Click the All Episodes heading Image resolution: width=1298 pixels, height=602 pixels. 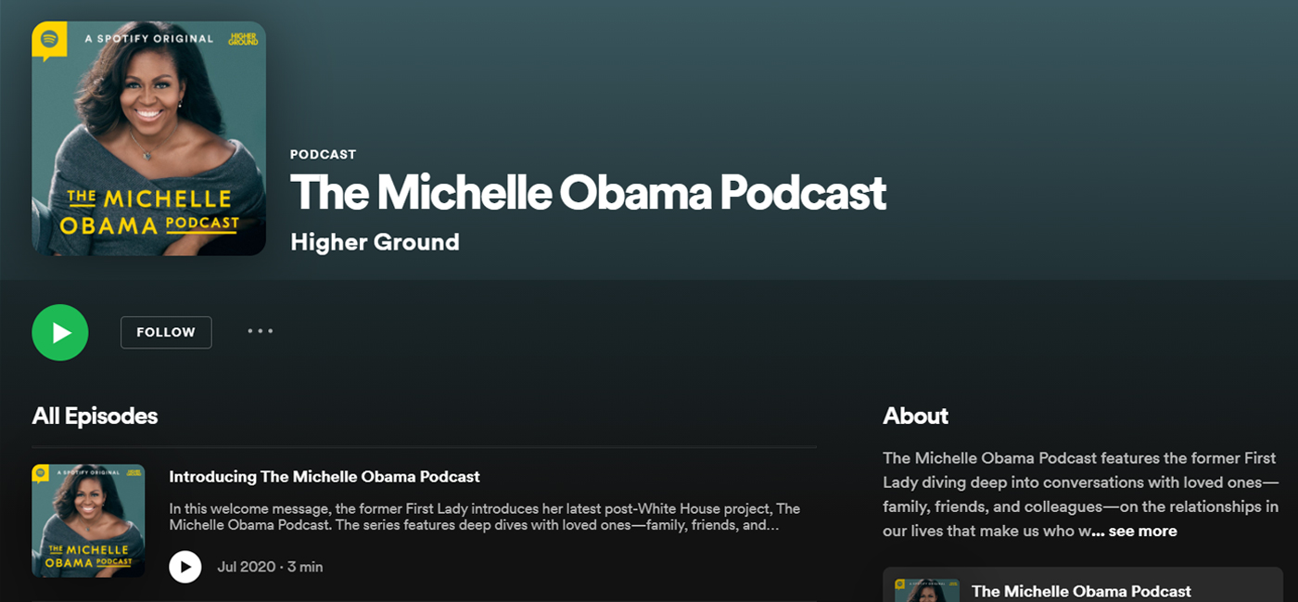coord(95,416)
